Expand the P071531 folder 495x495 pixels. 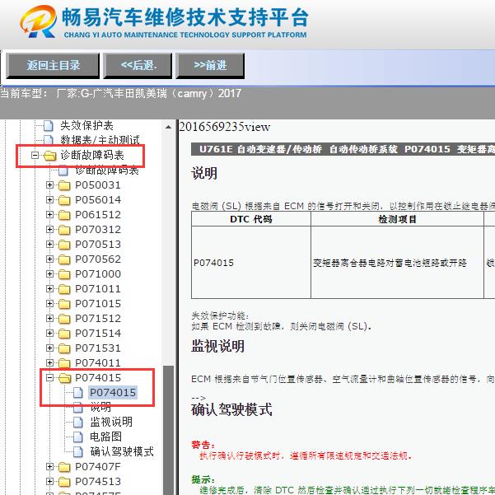coord(49,348)
